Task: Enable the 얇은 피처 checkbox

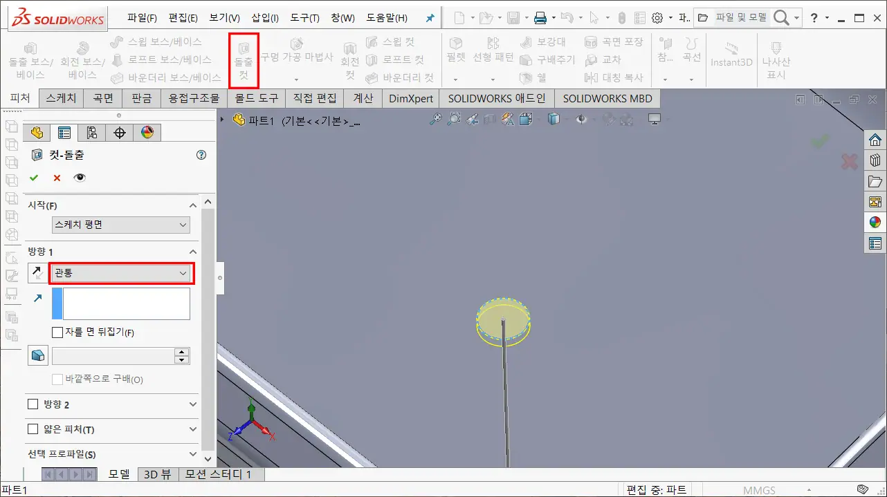Action: pyautogui.click(x=33, y=429)
